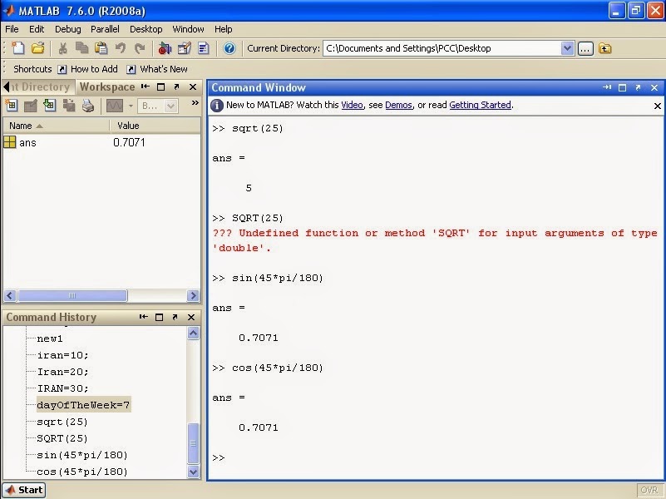Open the Simulink library browser
The height and width of the screenshot is (499, 666).
(165, 48)
